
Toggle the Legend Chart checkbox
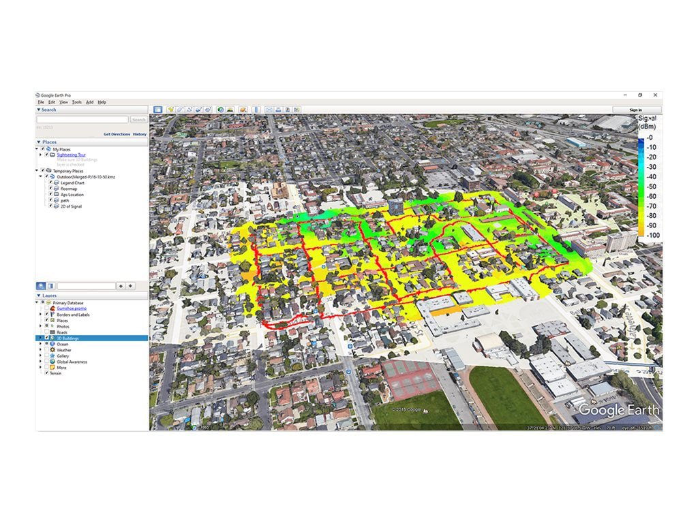[49, 183]
